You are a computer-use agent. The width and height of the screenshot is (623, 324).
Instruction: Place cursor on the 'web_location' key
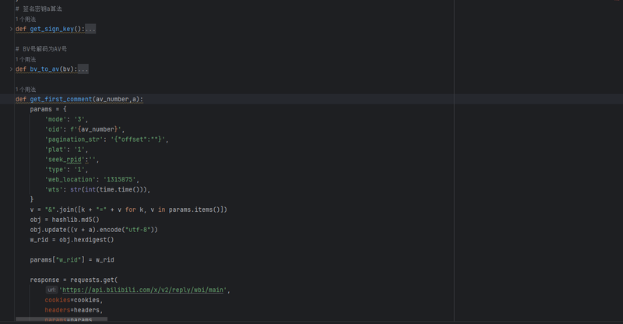click(70, 180)
